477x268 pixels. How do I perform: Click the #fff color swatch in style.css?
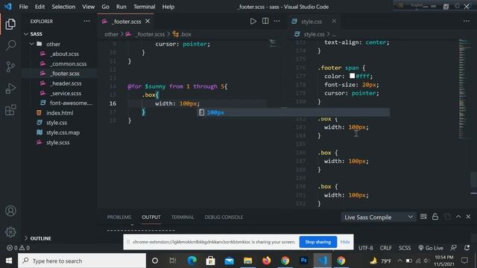click(x=352, y=76)
